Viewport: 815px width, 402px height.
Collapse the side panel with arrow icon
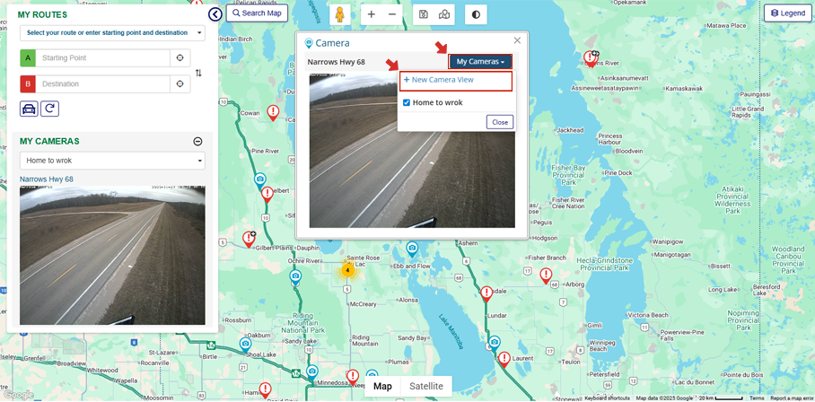pos(215,14)
